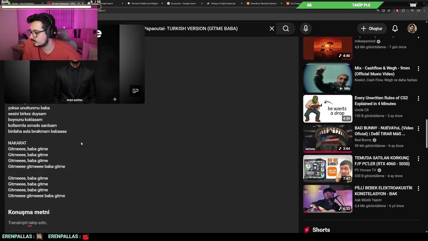Visit the Aşk Müzik Yapım channel

pyautogui.click(x=368, y=200)
